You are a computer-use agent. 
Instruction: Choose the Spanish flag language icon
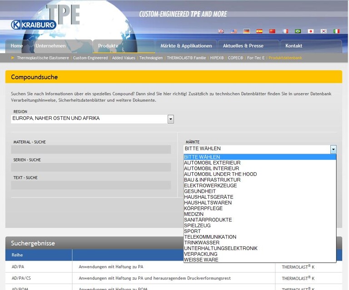[259, 31]
